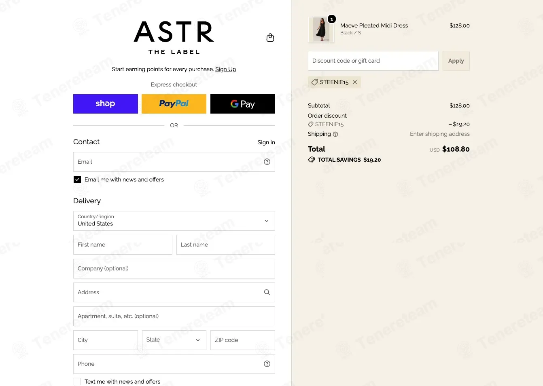
Task: Expand the State dropdown
Action: click(x=174, y=340)
